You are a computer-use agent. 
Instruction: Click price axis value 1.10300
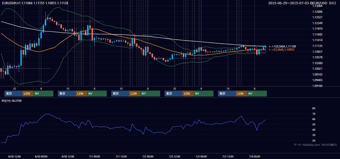317,63
